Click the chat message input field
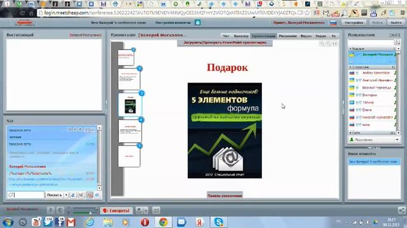 point(25,195)
